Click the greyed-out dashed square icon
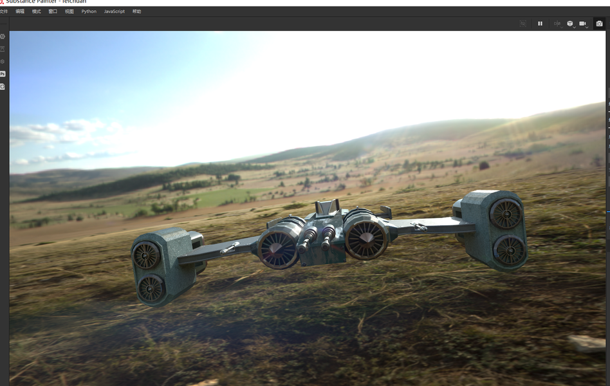 click(523, 24)
